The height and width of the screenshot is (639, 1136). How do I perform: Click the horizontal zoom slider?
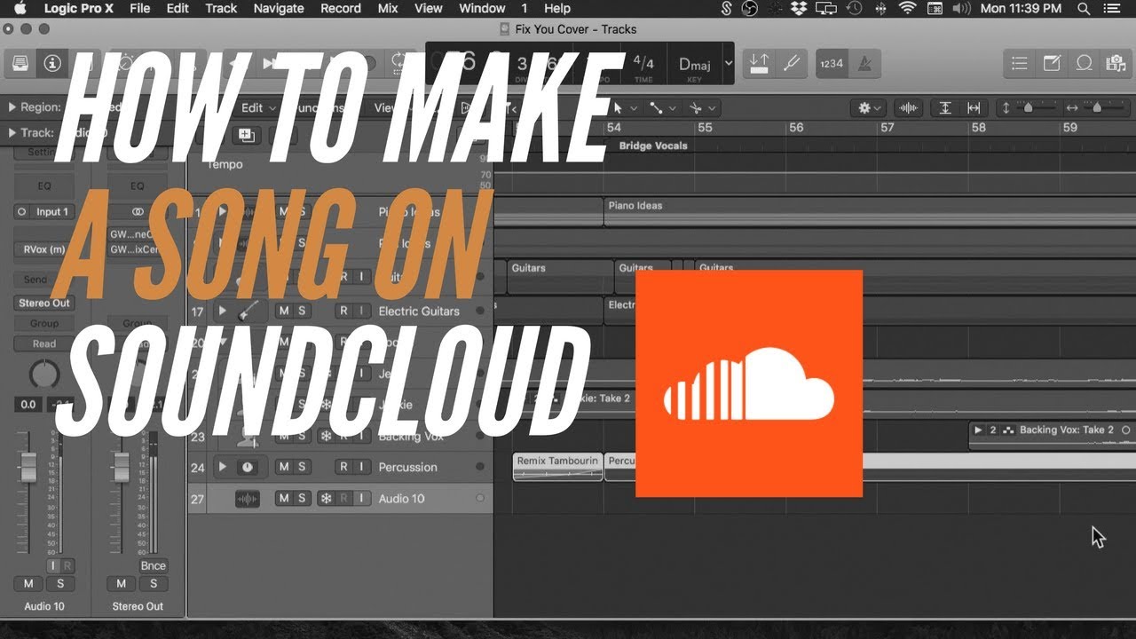click(x=1098, y=107)
